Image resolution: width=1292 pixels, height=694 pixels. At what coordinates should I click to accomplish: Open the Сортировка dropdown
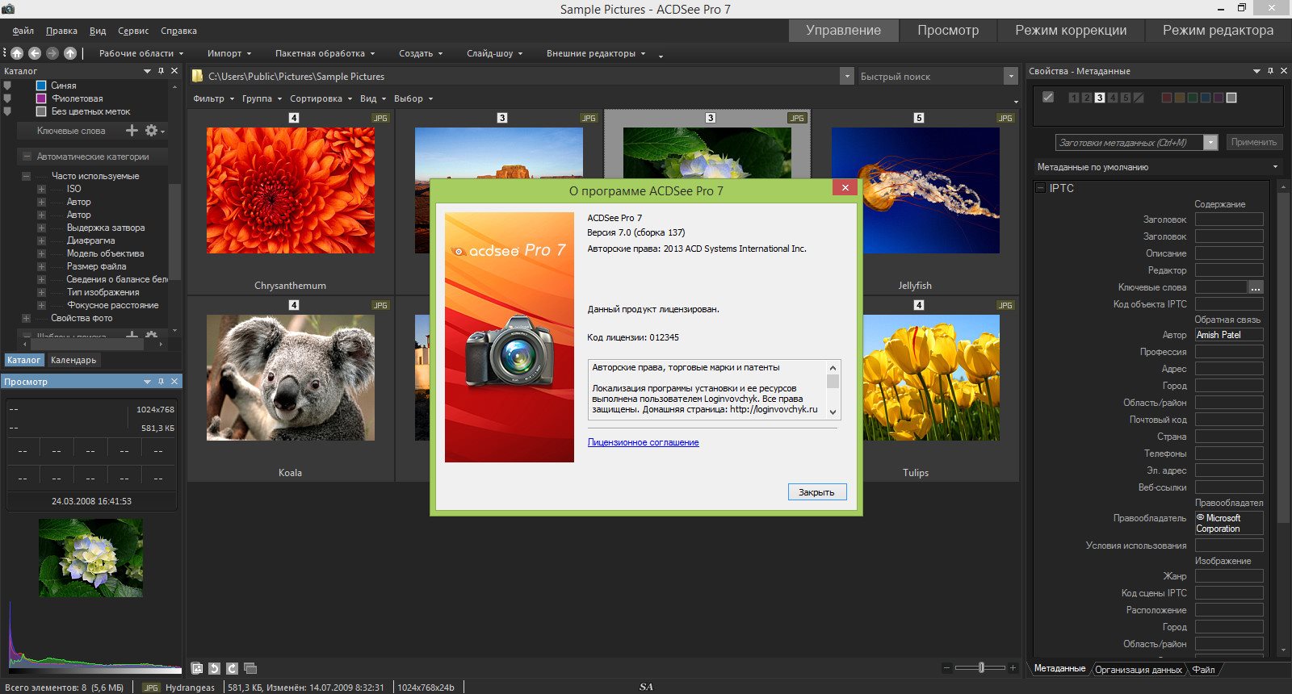[x=321, y=98]
